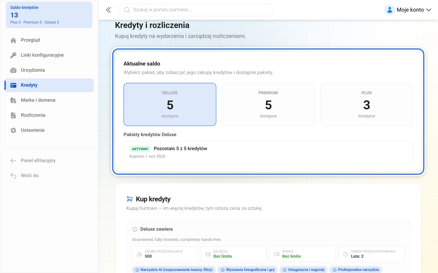Open Marka i domena

pyautogui.click(x=49, y=100)
